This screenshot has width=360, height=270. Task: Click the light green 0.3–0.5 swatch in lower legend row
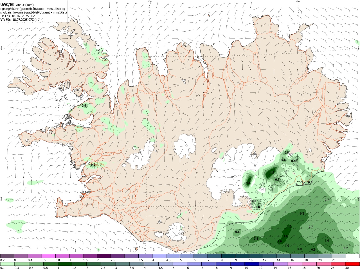[22, 264]
